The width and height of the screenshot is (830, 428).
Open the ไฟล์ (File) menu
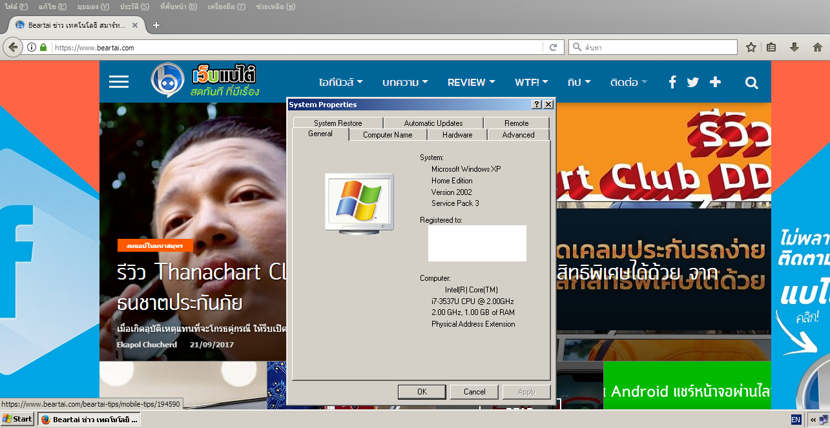[16, 6]
